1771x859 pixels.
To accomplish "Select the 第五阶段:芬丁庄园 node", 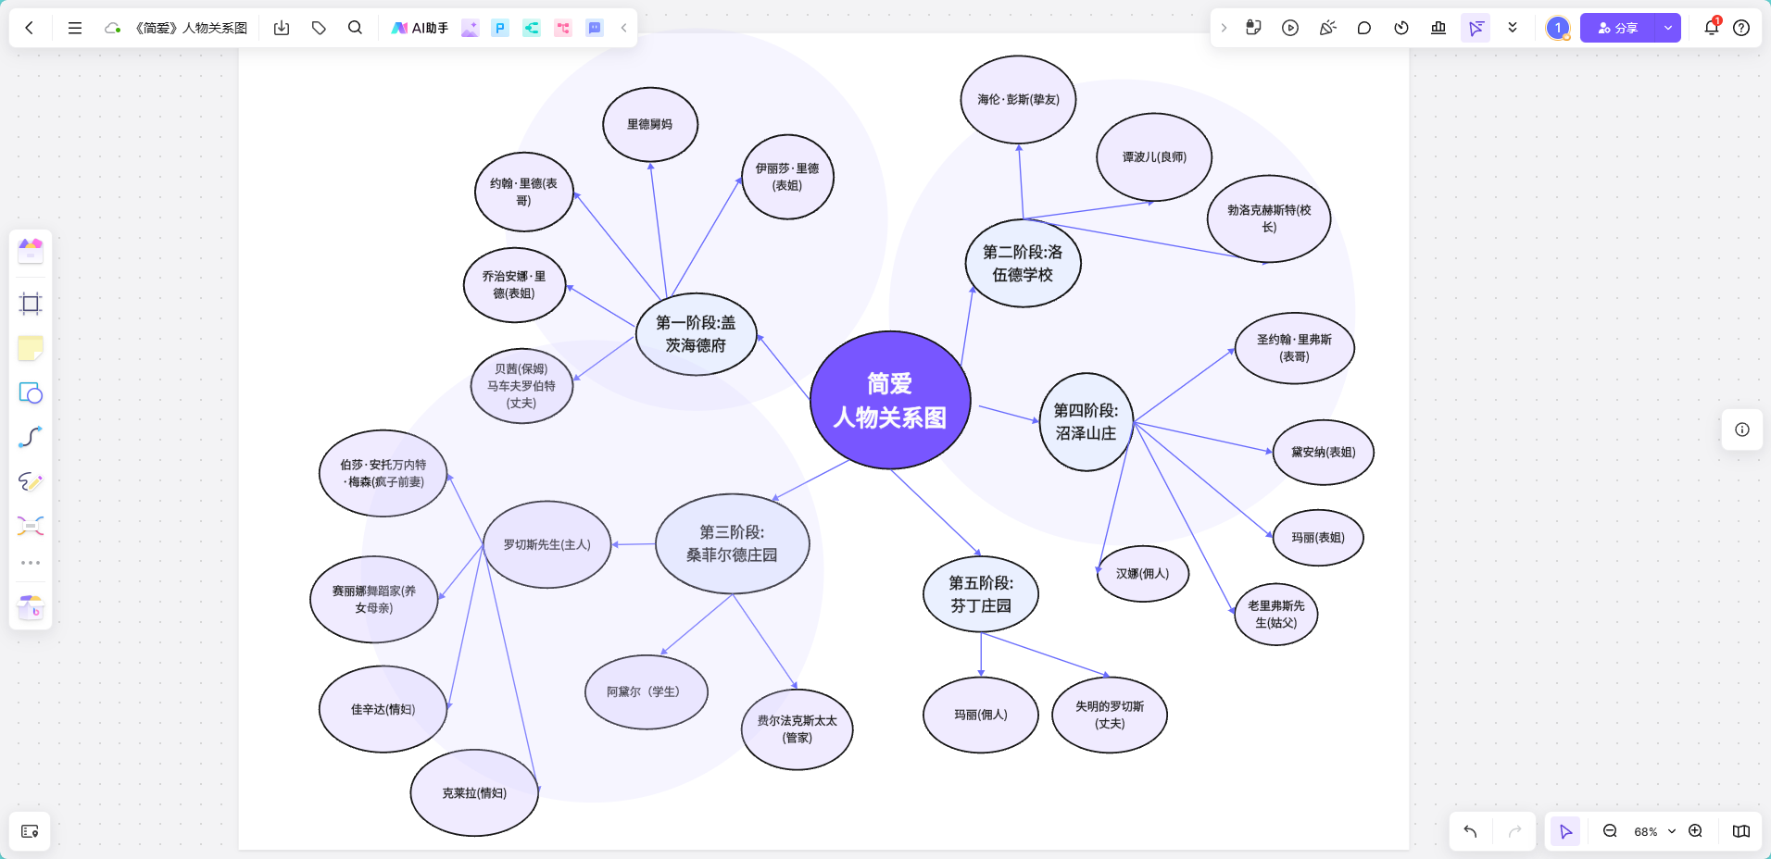I will 981,594.
